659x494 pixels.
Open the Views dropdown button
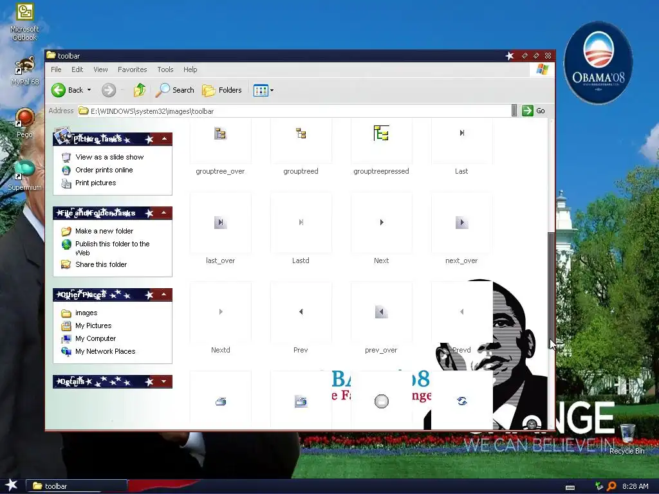coord(263,90)
